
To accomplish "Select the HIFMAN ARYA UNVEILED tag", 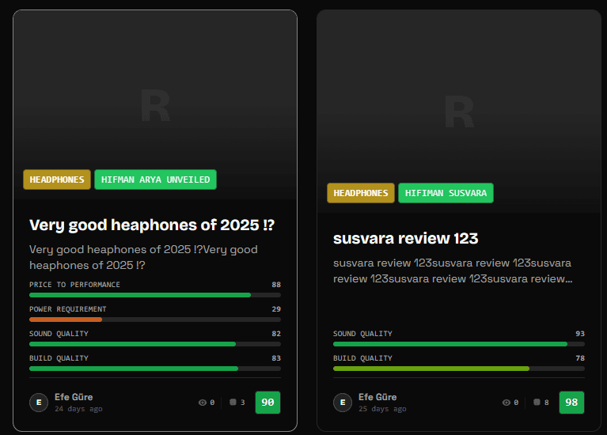I will (x=155, y=180).
